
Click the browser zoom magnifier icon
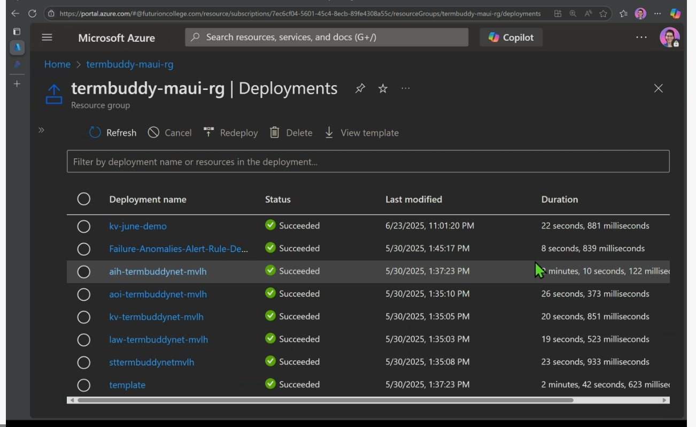coord(573,14)
